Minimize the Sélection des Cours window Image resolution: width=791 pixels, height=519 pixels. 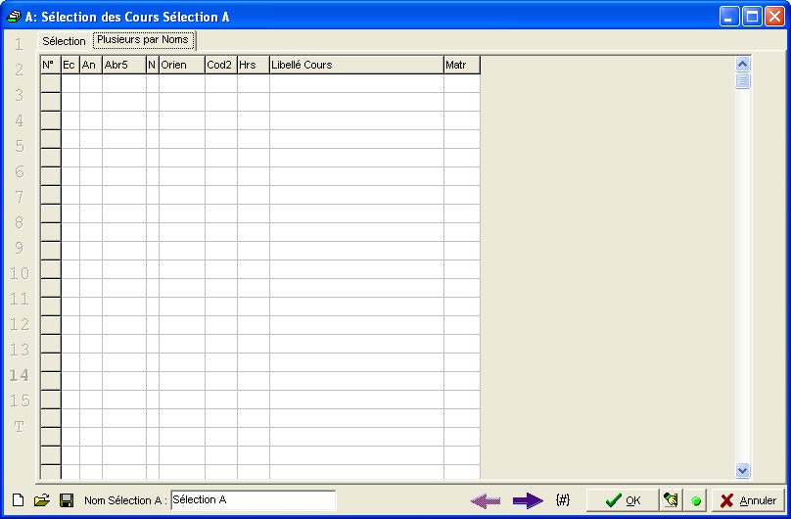(729, 17)
